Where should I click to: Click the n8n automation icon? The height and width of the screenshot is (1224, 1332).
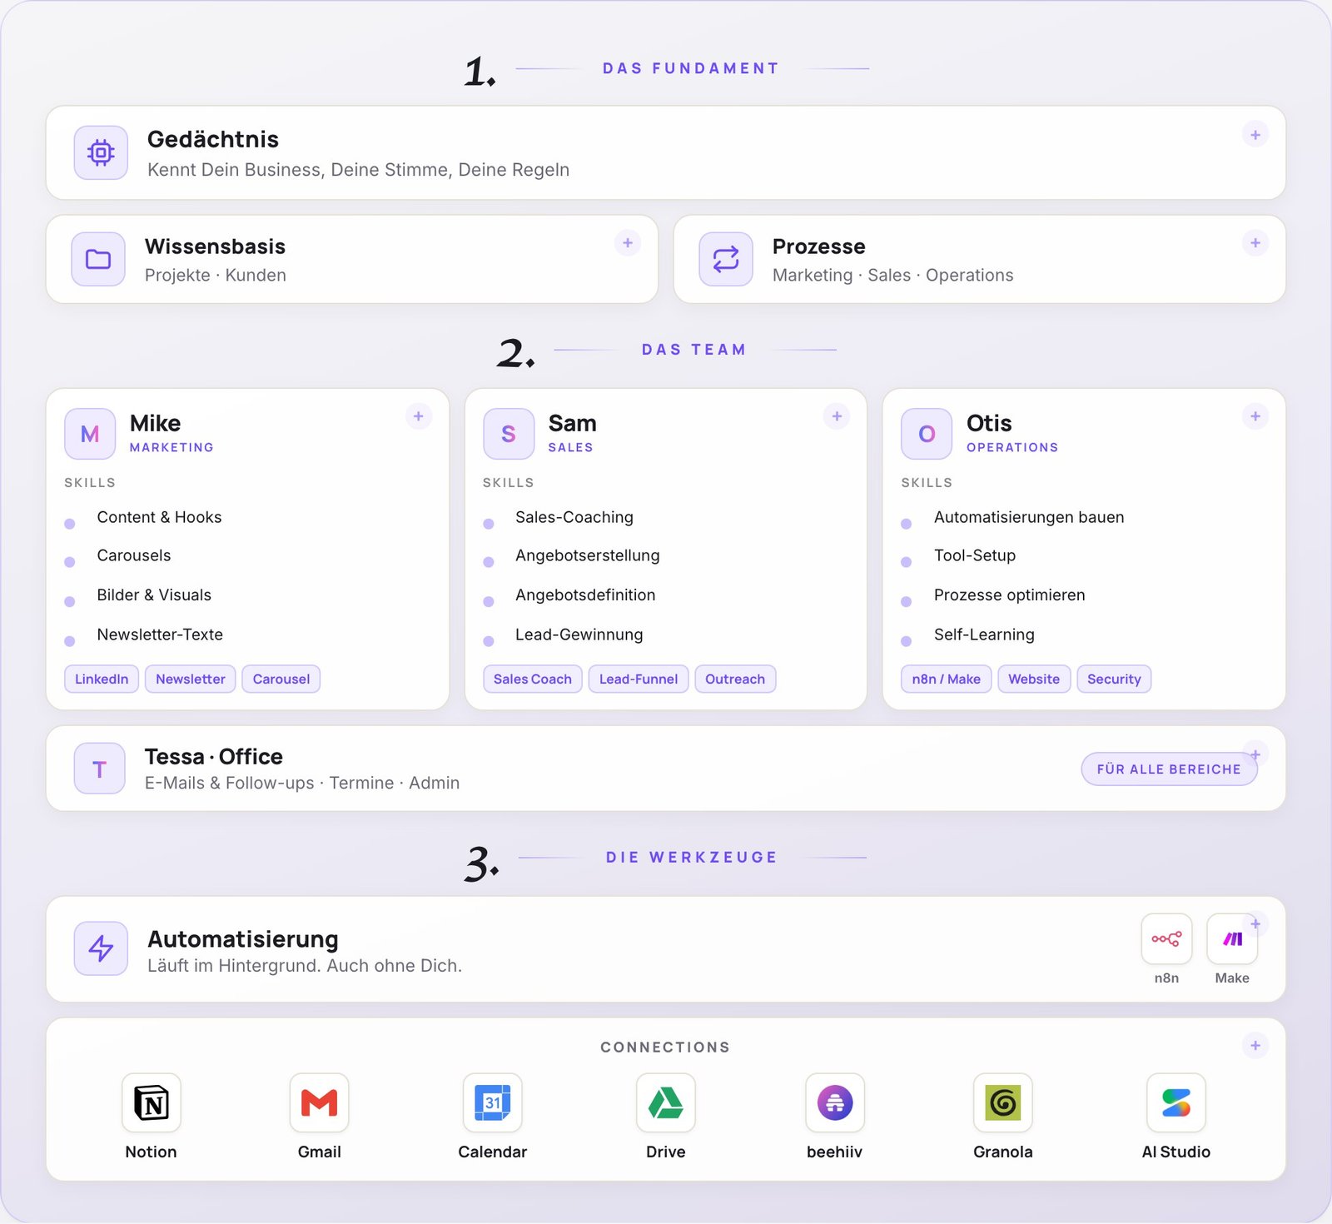click(x=1166, y=939)
